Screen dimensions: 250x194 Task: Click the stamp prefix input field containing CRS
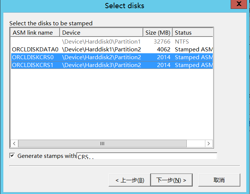147,156
